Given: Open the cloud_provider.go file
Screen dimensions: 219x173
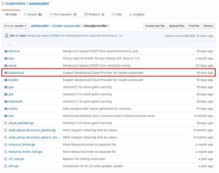Looking at the screenshot, I should click(x=21, y=123).
